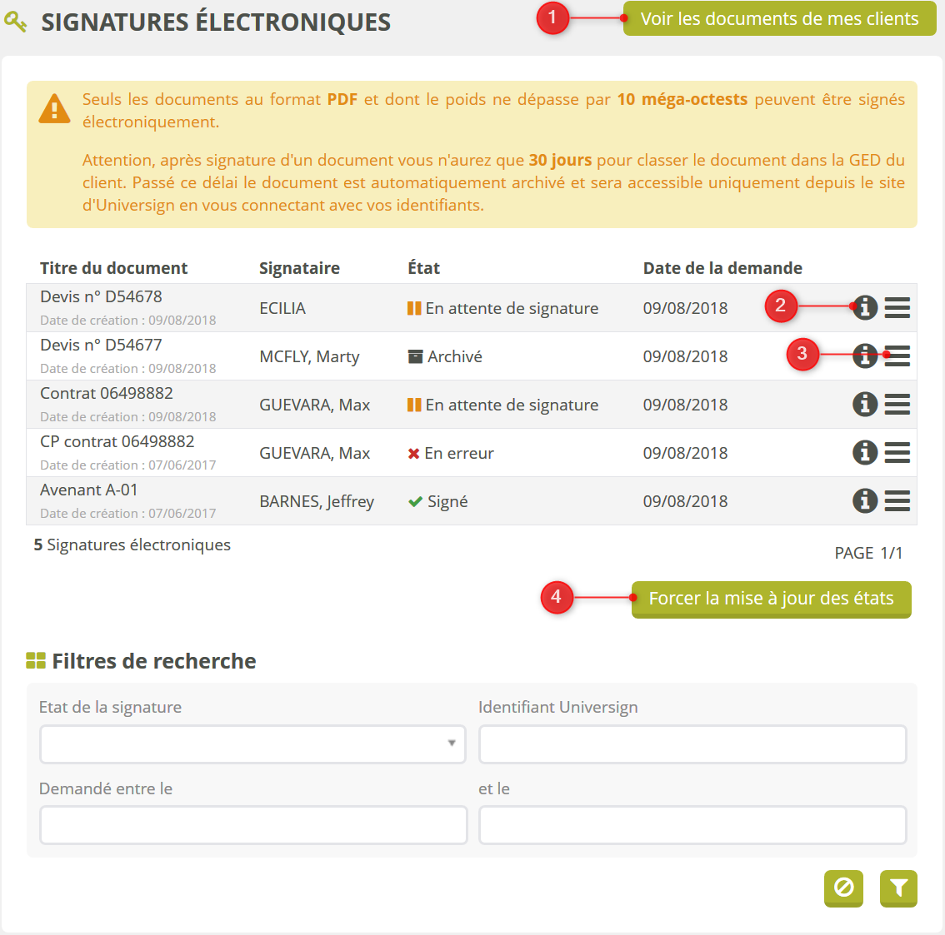Image resolution: width=945 pixels, height=935 pixels.
Task: Open actions menu for Devis n° D54677
Action: click(897, 356)
